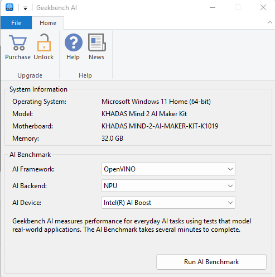The height and width of the screenshot is (277, 275).
Task: Select the 'KHADAS Mind 2 AI Maker Kit' model text
Action: point(144,114)
